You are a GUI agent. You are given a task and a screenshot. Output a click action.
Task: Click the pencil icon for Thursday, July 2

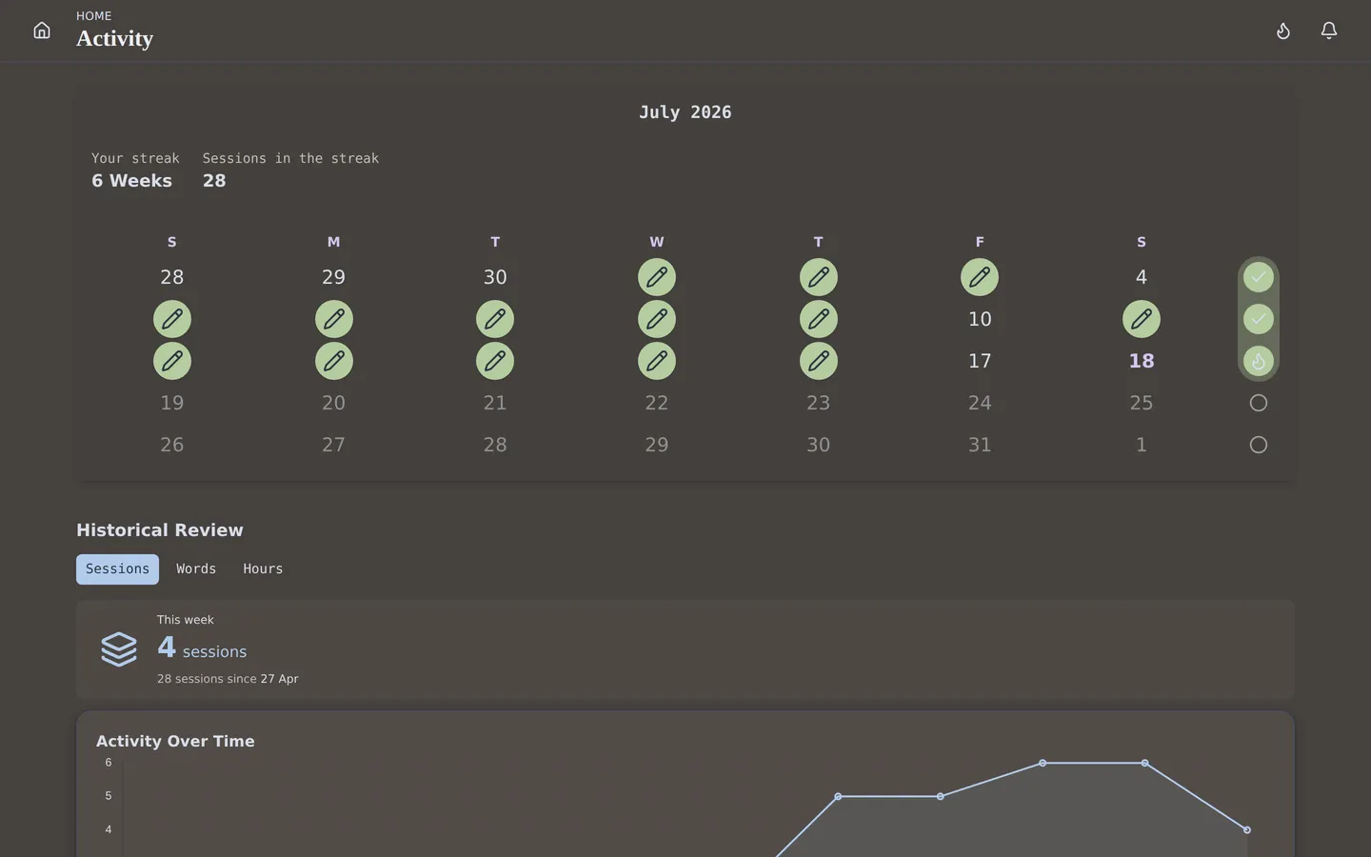coord(819,277)
